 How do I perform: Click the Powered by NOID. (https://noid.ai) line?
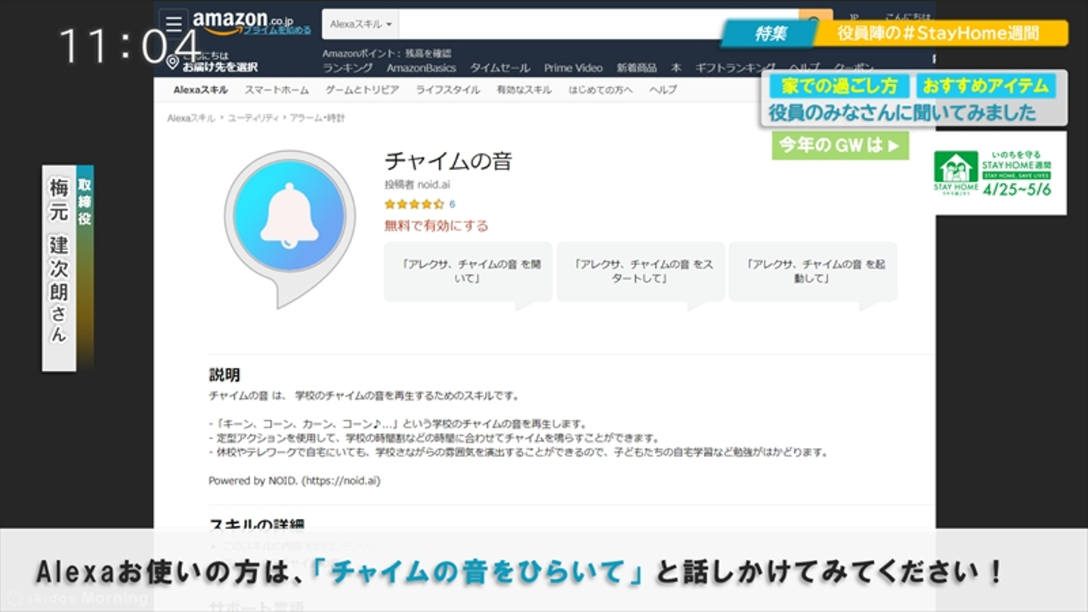click(295, 481)
